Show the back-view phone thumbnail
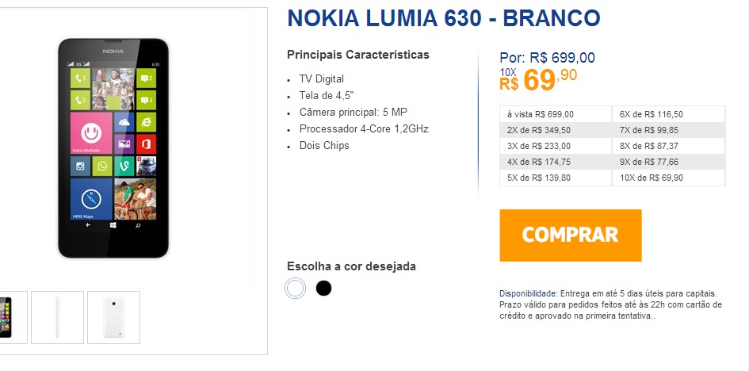 click(x=113, y=317)
